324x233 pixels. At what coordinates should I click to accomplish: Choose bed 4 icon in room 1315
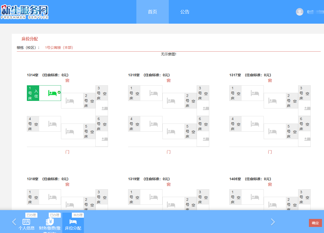tap(153, 124)
